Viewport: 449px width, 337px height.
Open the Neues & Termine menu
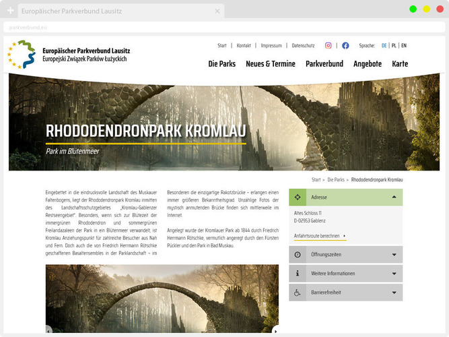tap(270, 64)
